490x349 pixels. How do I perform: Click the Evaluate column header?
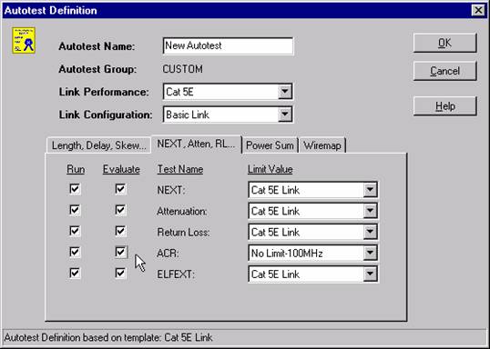pos(121,169)
